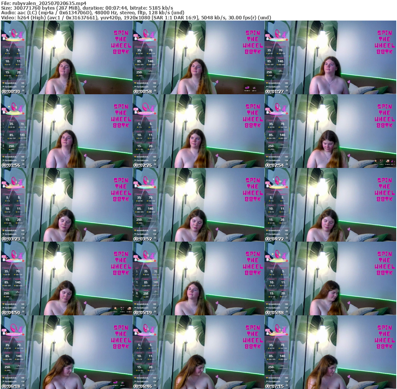
Task: Open the frame timestamped 00:06:18
Action: pyautogui.click(x=66, y=352)
